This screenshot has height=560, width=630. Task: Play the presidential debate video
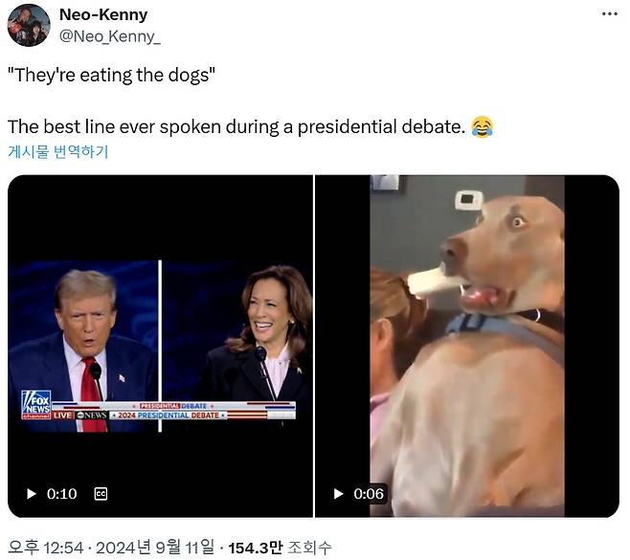pyautogui.click(x=32, y=494)
